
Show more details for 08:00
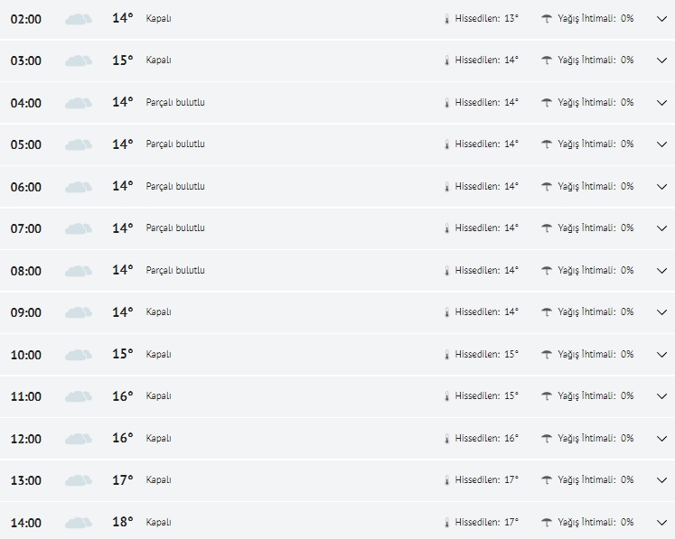pos(661,271)
